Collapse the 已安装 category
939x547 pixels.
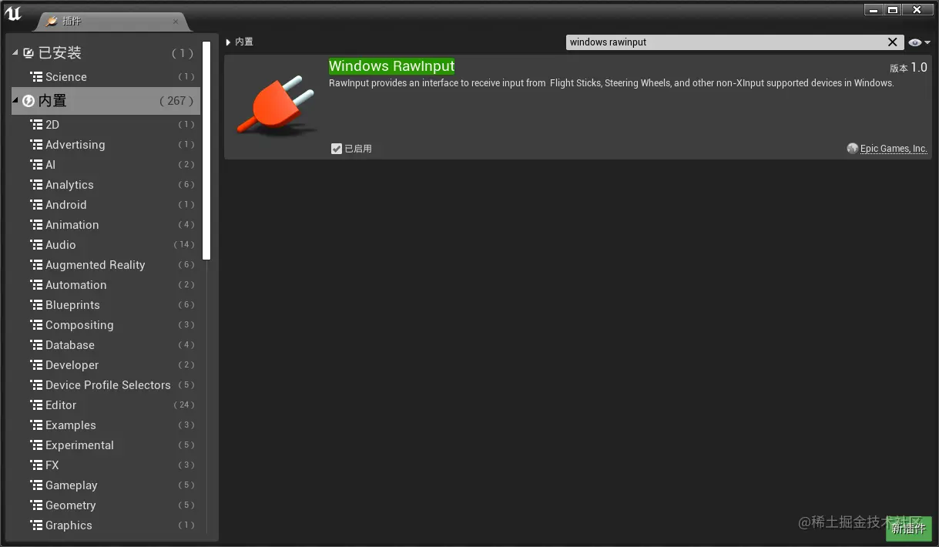click(15, 53)
